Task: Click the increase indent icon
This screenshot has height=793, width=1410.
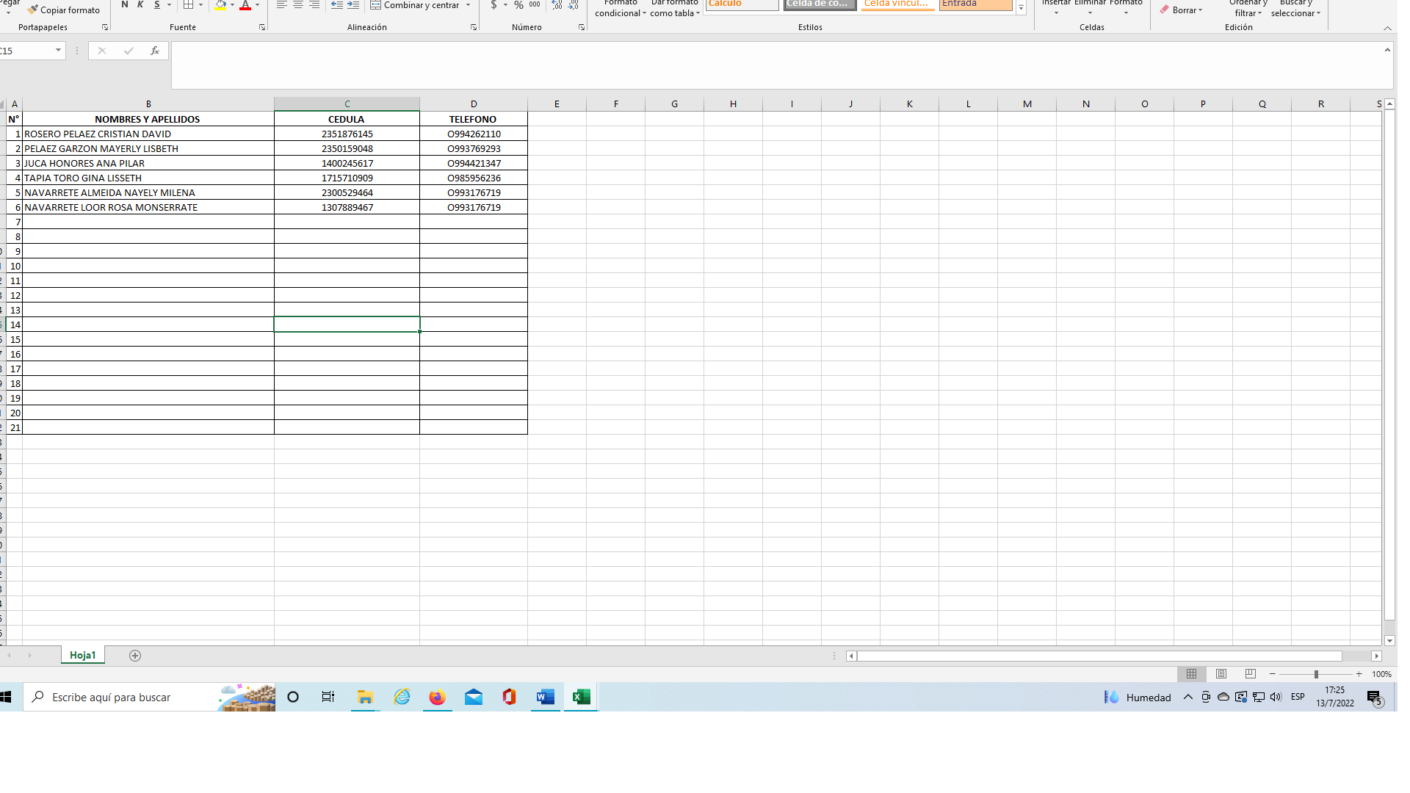Action: [353, 5]
